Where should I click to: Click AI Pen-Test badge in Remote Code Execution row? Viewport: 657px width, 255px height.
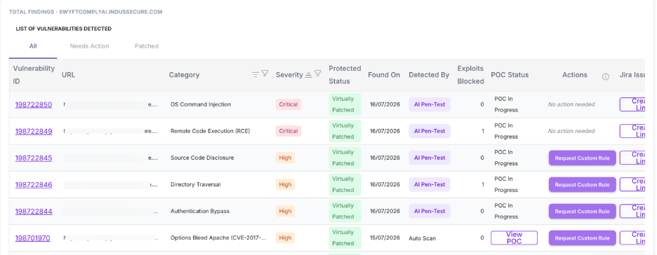[430, 131]
